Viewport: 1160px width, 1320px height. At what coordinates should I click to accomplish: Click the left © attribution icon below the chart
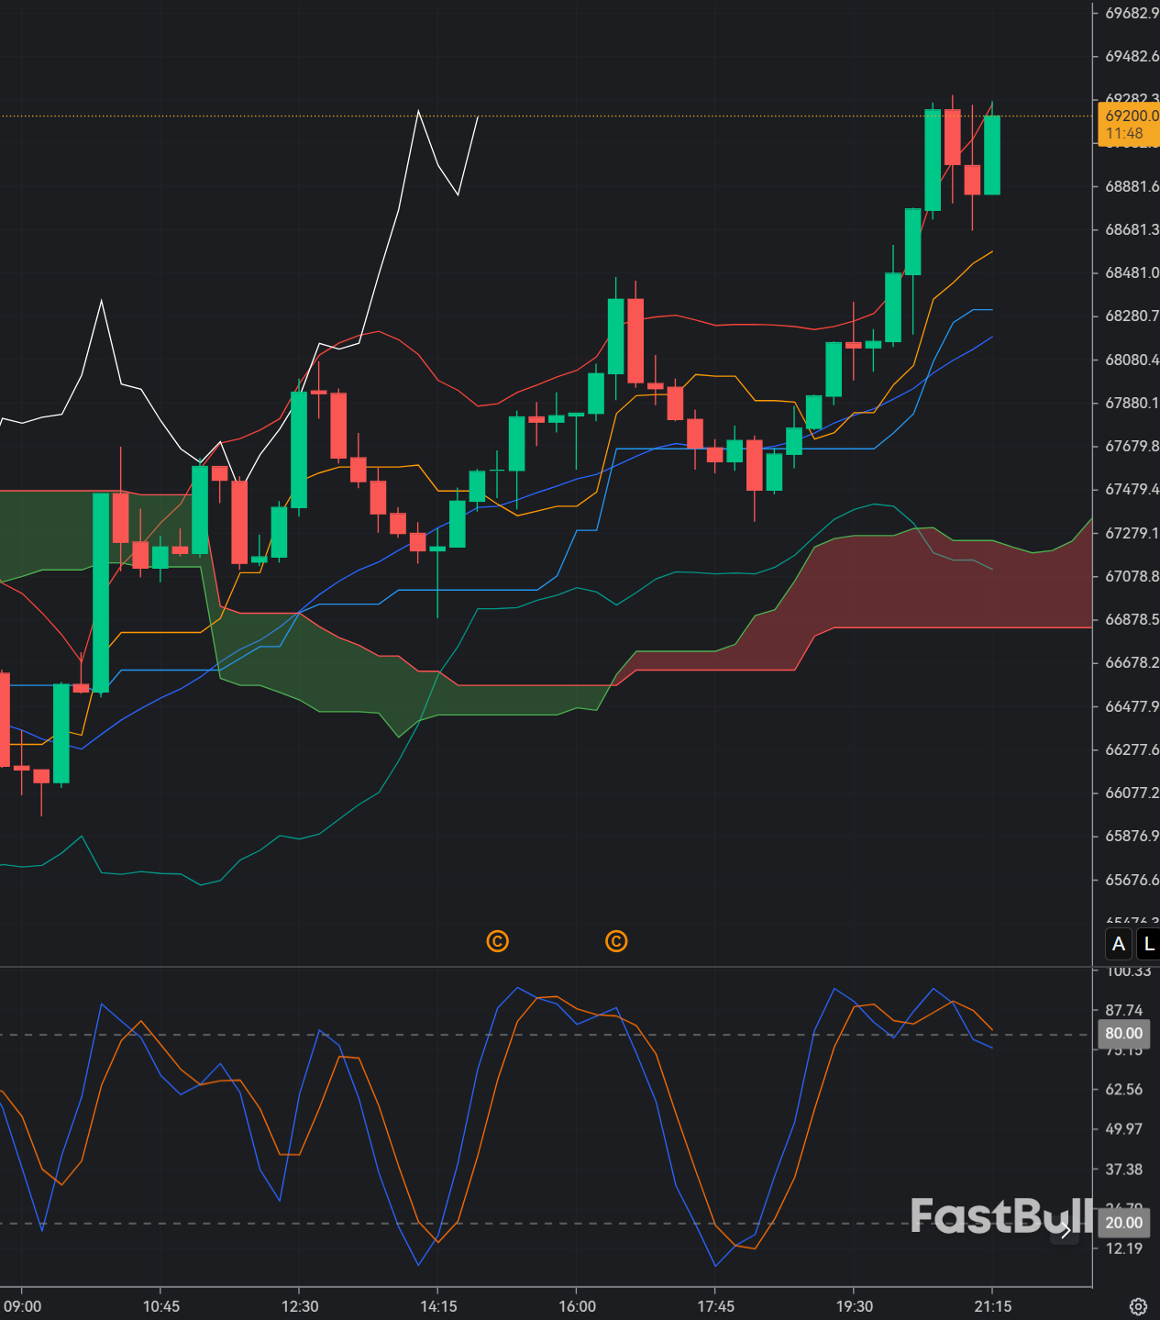pyautogui.click(x=496, y=941)
